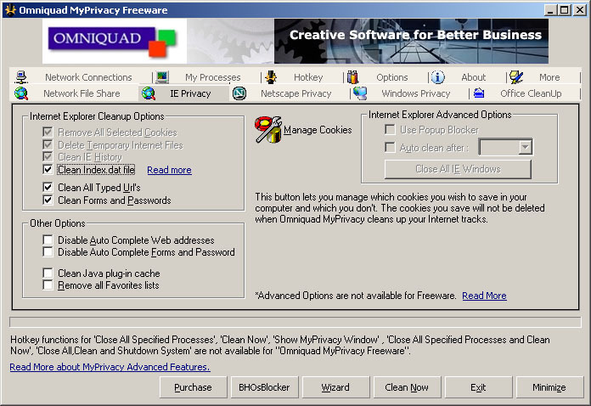Click the Windows Privacy icon
This screenshot has width=591, height=406.
[x=360, y=93]
